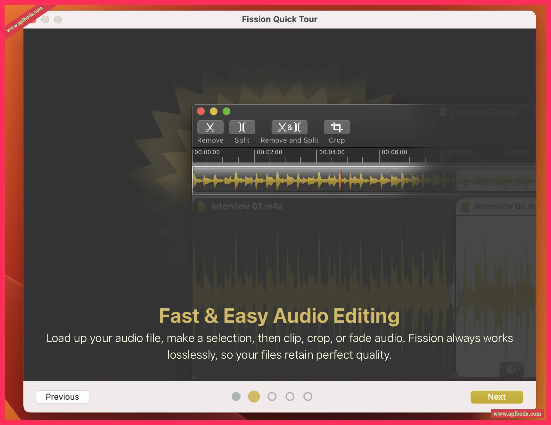Select the highlighted gold second page dot
Viewport: 551px width, 425px height.
[x=254, y=396]
